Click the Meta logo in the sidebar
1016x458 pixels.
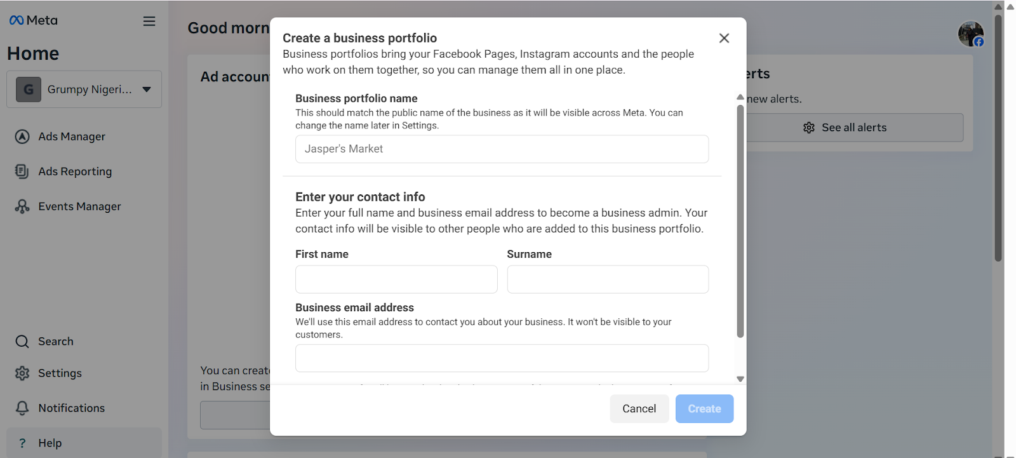(33, 20)
